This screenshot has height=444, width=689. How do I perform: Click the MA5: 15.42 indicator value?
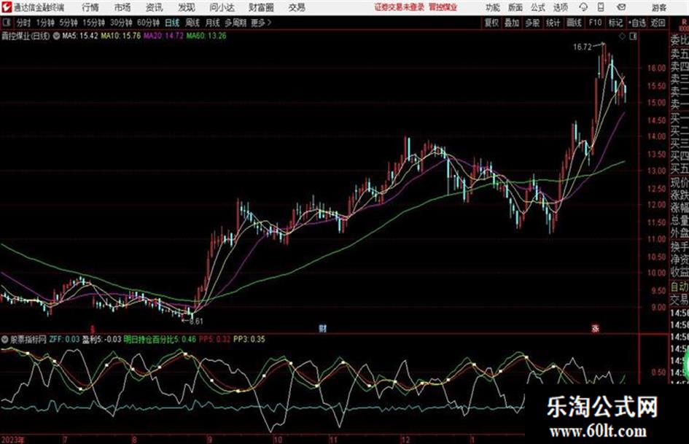(x=80, y=36)
